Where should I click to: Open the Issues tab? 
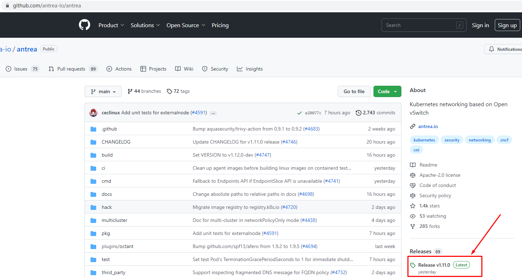(23, 69)
